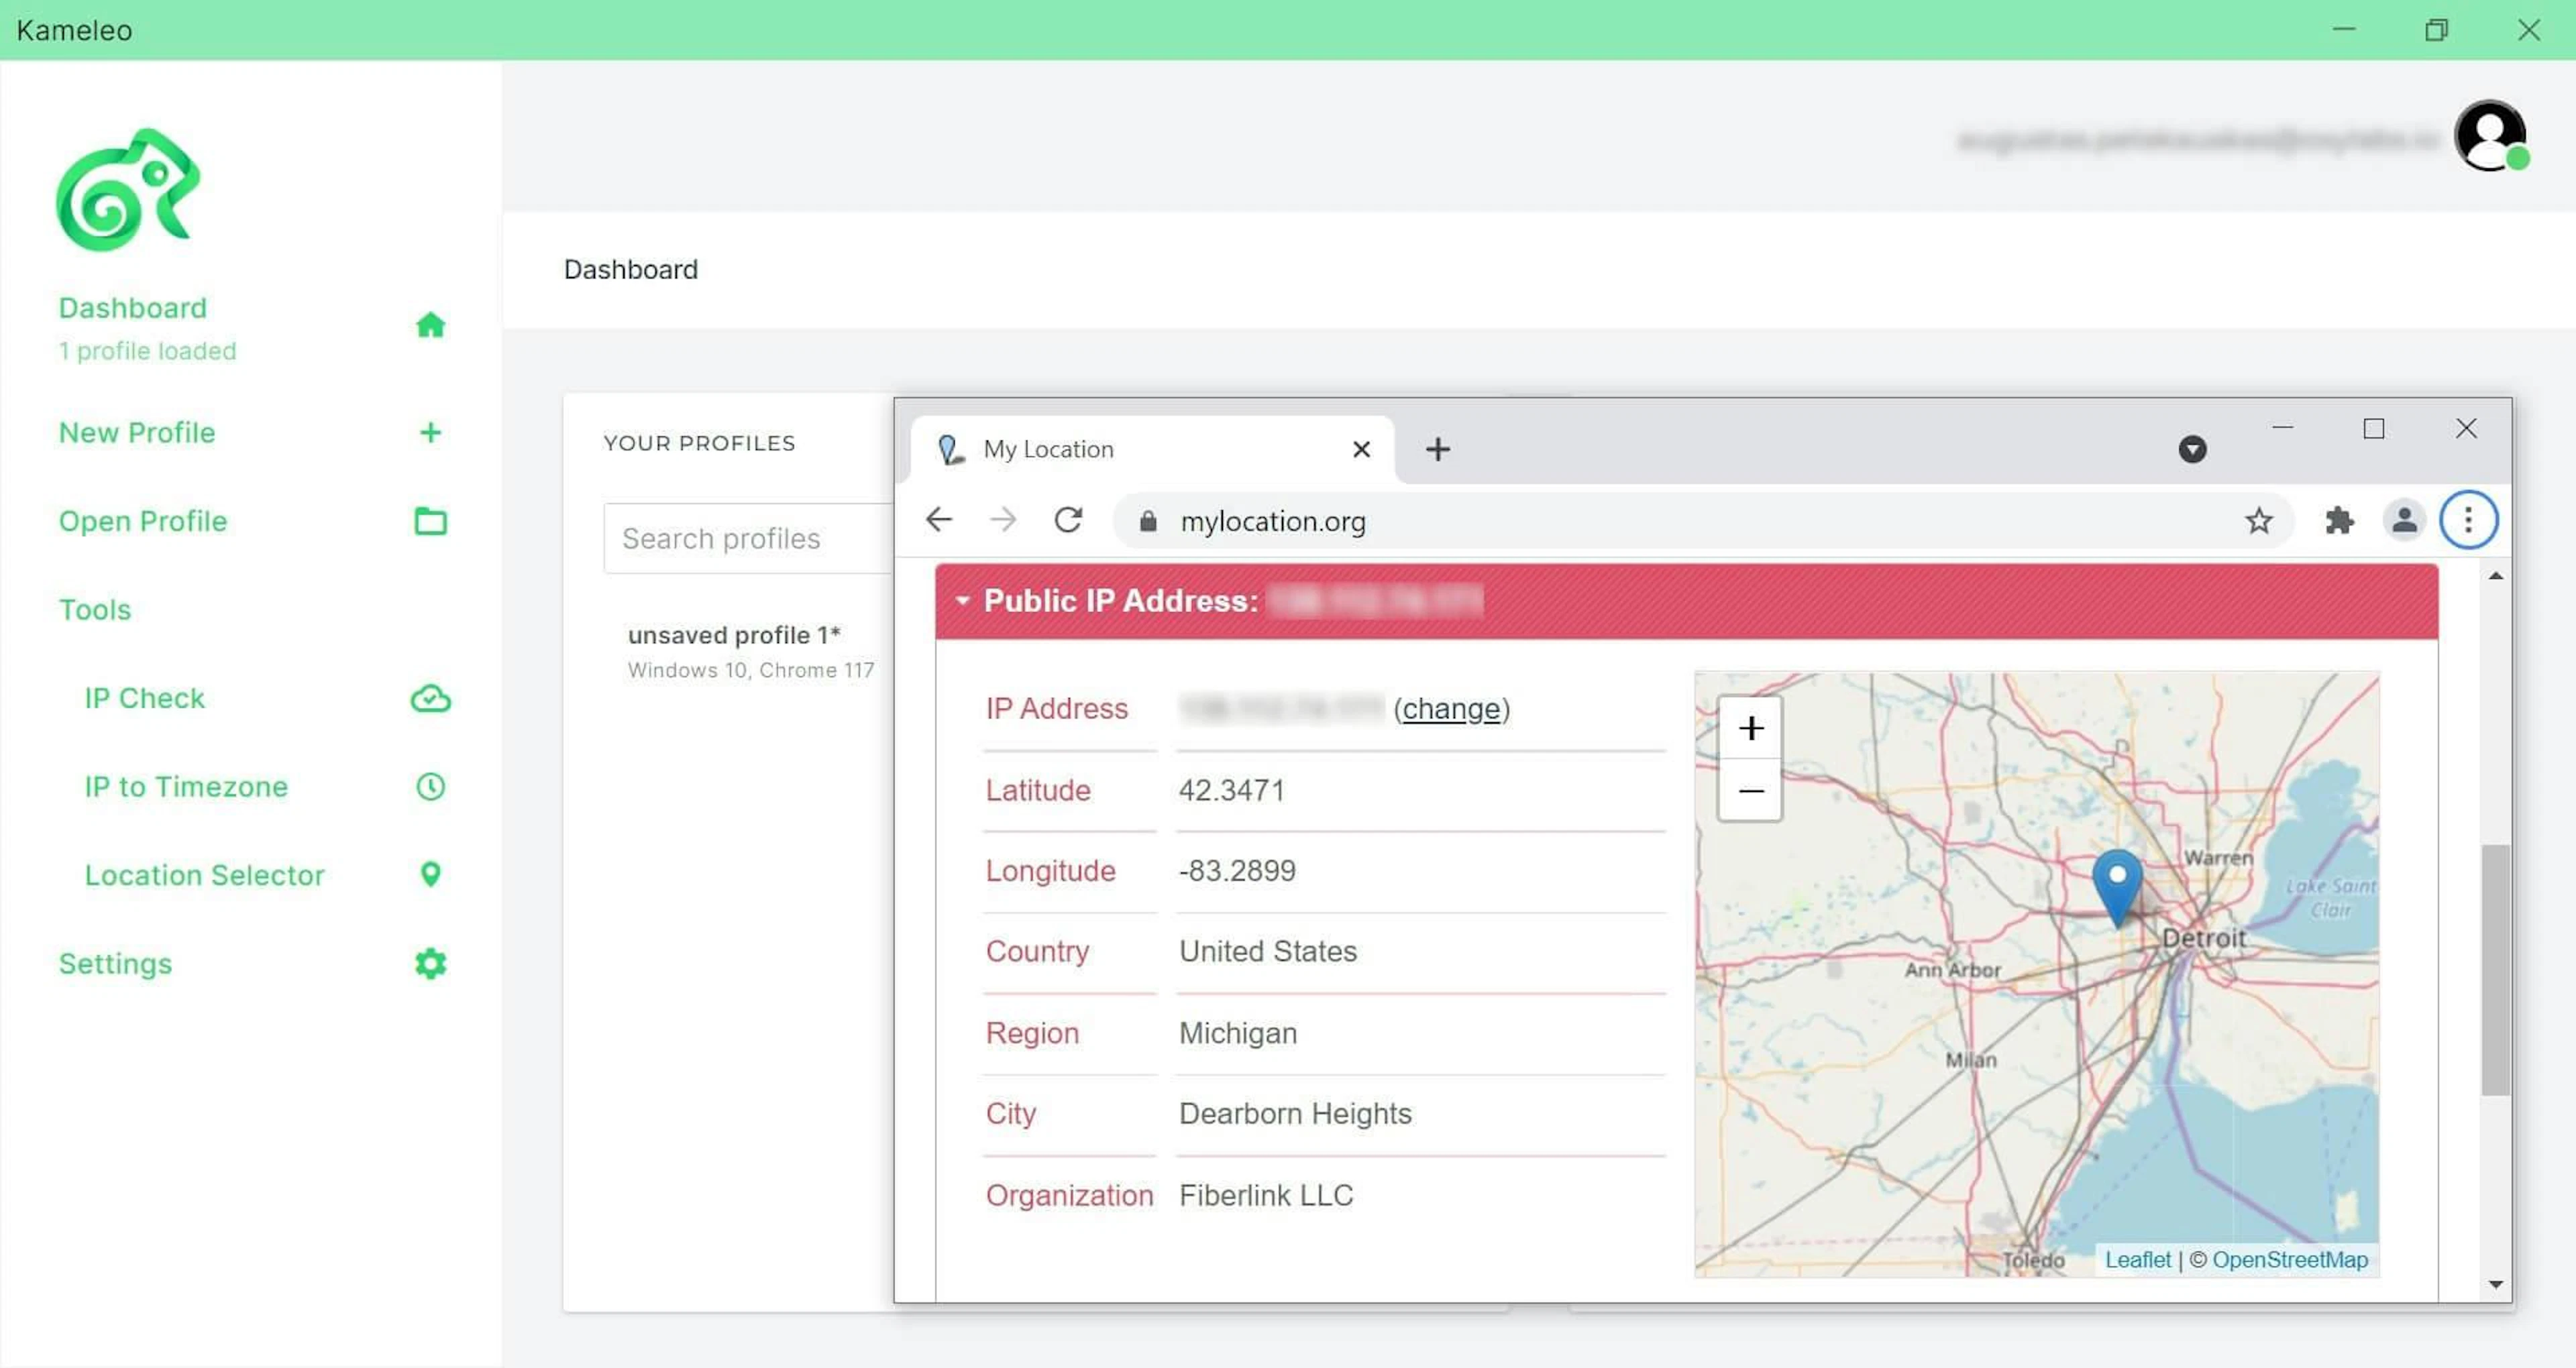Viewport: 2576px width, 1368px height.
Task: Close the browser window
Action: pyautogui.click(x=2466, y=428)
